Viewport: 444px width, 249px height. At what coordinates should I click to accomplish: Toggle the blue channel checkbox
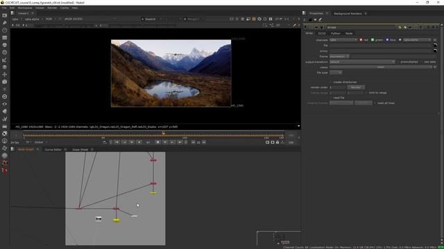387,40
